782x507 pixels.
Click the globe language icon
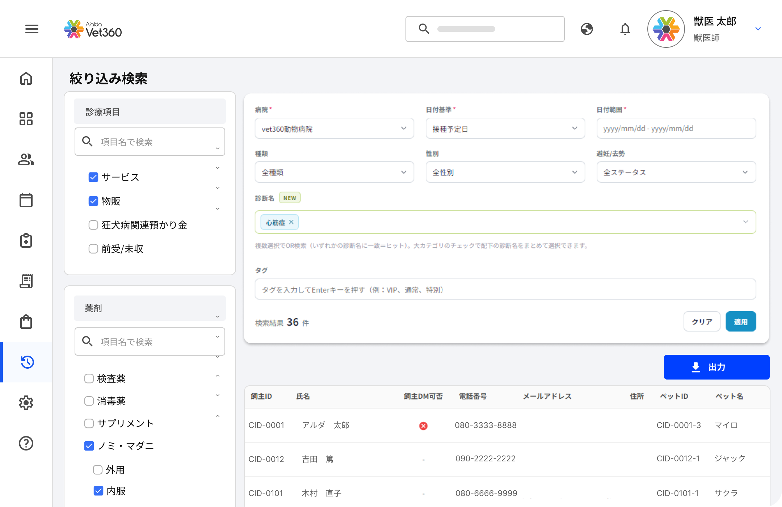(587, 29)
